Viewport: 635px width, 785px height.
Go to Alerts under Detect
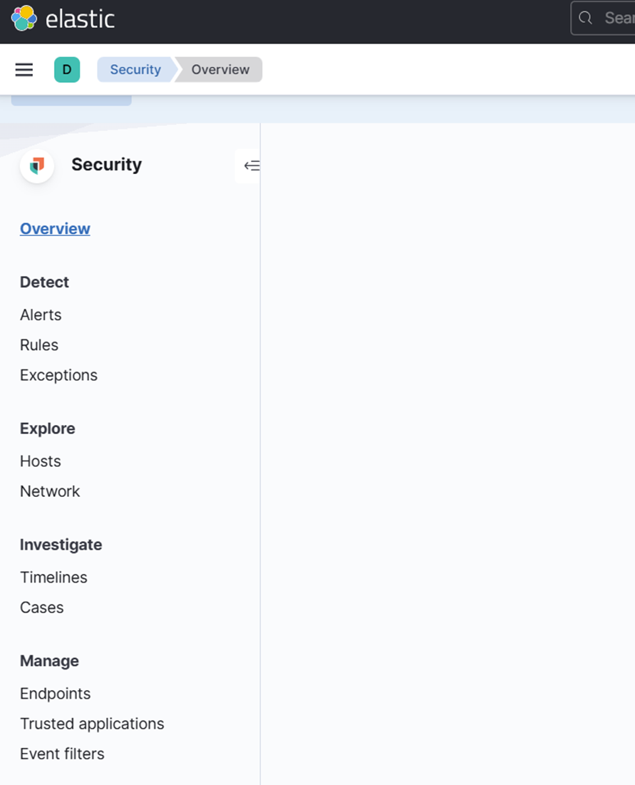(x=41, y=315)
